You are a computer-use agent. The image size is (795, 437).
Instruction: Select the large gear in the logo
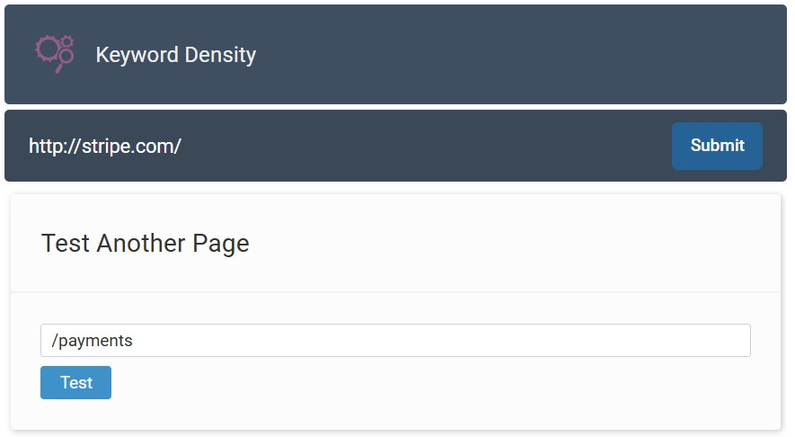coord(48,49)
